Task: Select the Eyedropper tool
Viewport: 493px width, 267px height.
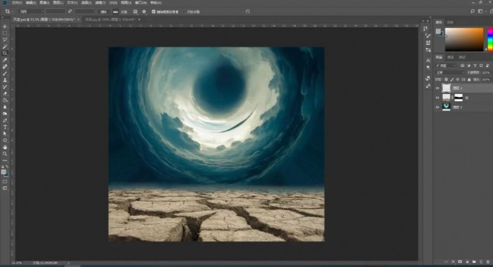Action: [5, 60]
